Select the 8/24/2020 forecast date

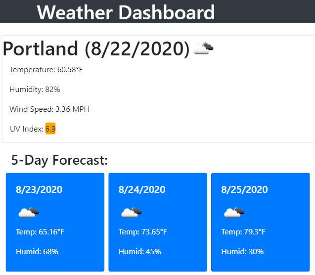click(x=142, y=189)
